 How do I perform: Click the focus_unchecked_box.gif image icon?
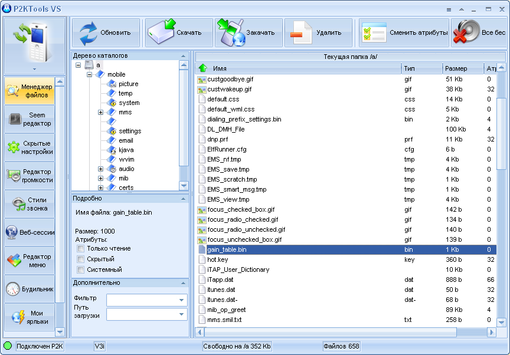tap(202, 240)
